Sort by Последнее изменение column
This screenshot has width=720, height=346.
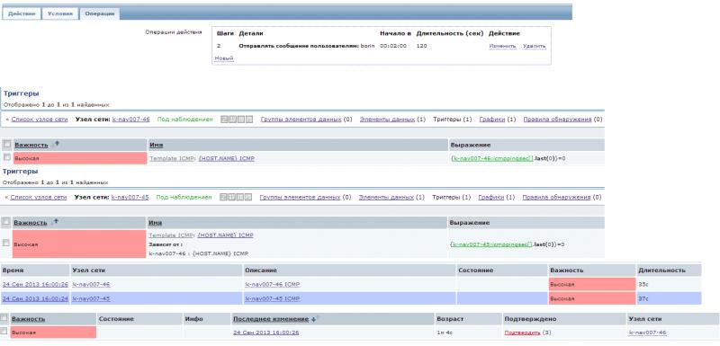click(x=271, y=318)
